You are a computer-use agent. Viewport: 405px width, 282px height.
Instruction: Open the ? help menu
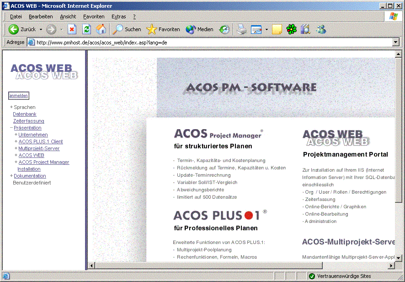pos(134,16)
